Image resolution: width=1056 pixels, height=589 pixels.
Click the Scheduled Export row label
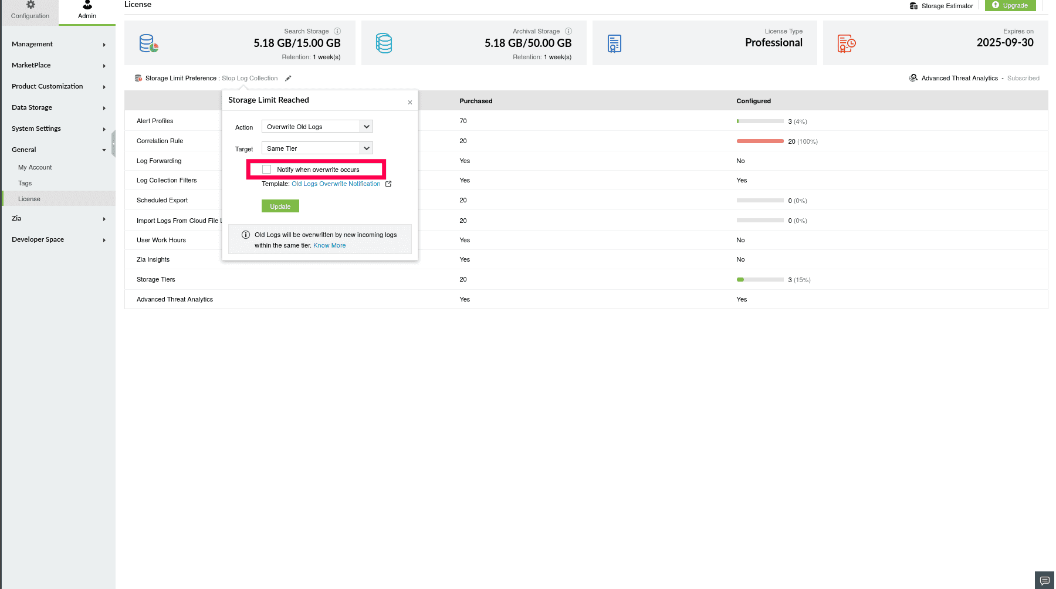[163, 201]
